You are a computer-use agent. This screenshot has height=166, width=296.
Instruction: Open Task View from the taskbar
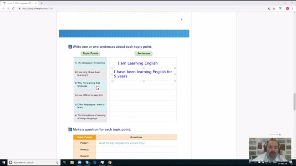tap(64, 162)
